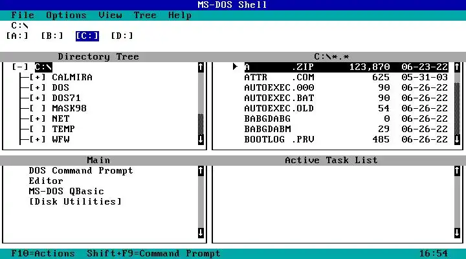
Task: Click Shift+F9=Command Prompt in status bar
Action: 153,253
